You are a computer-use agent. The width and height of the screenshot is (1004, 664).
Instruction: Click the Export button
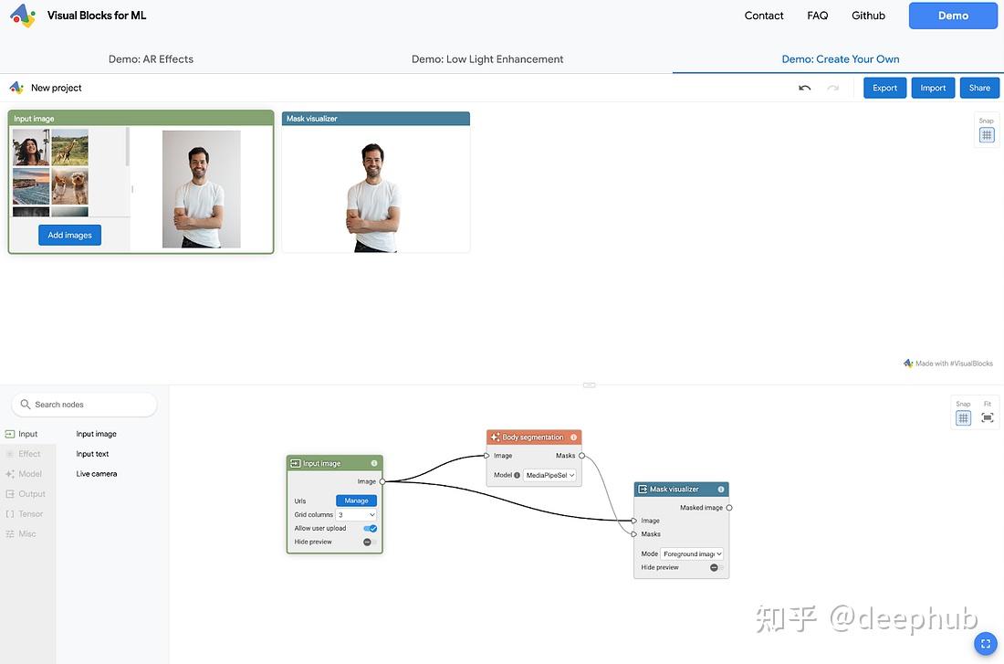point(884,87)
